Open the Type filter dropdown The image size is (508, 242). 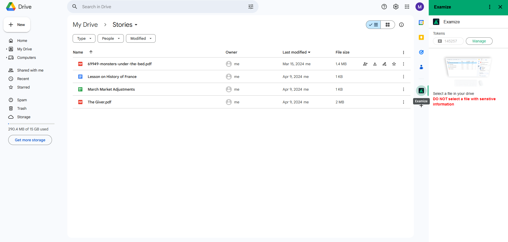click(84, 38)
